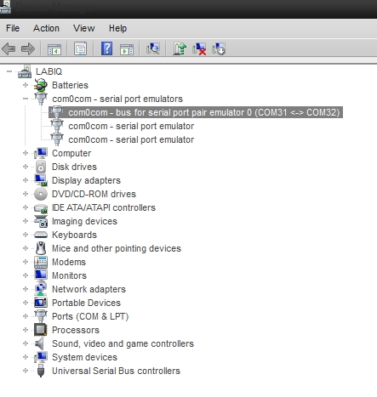Click the Disable device down-arrow icon
377x397 pixels.
219,48
